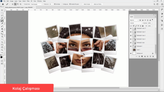This screenshot has width=164, height=92.
Task: Create new adjustment layer icon
Action: tap(145, 56)
